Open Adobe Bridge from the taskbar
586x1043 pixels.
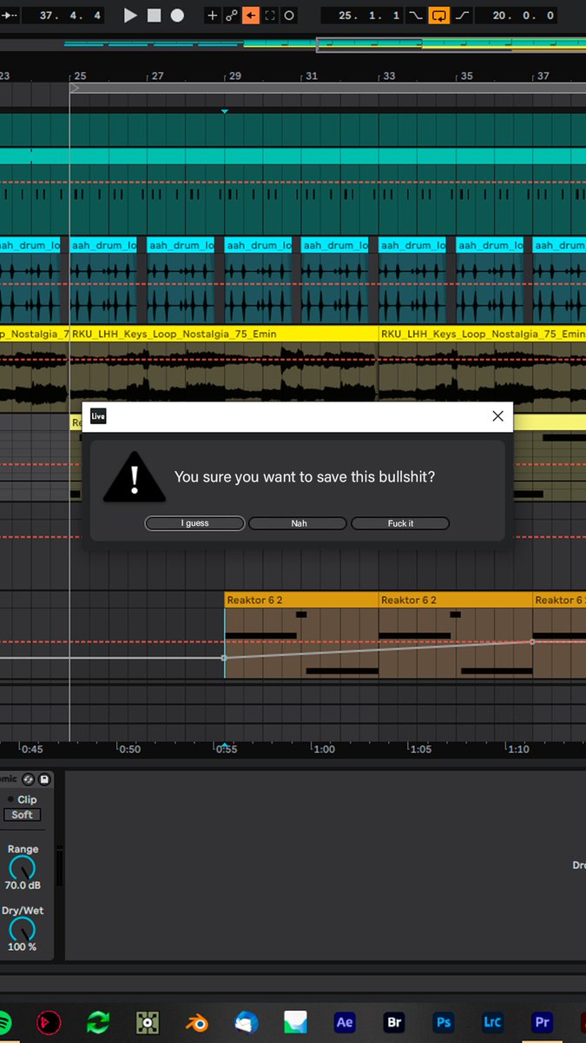click(x=394, y=1022)
